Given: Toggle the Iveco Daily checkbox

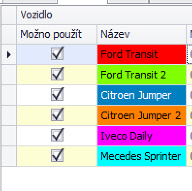Looking at the screenshot, I should [57, 135].
